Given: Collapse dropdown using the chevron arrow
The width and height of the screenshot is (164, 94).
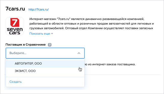Looking at the screenshot, I should (79, 53).
